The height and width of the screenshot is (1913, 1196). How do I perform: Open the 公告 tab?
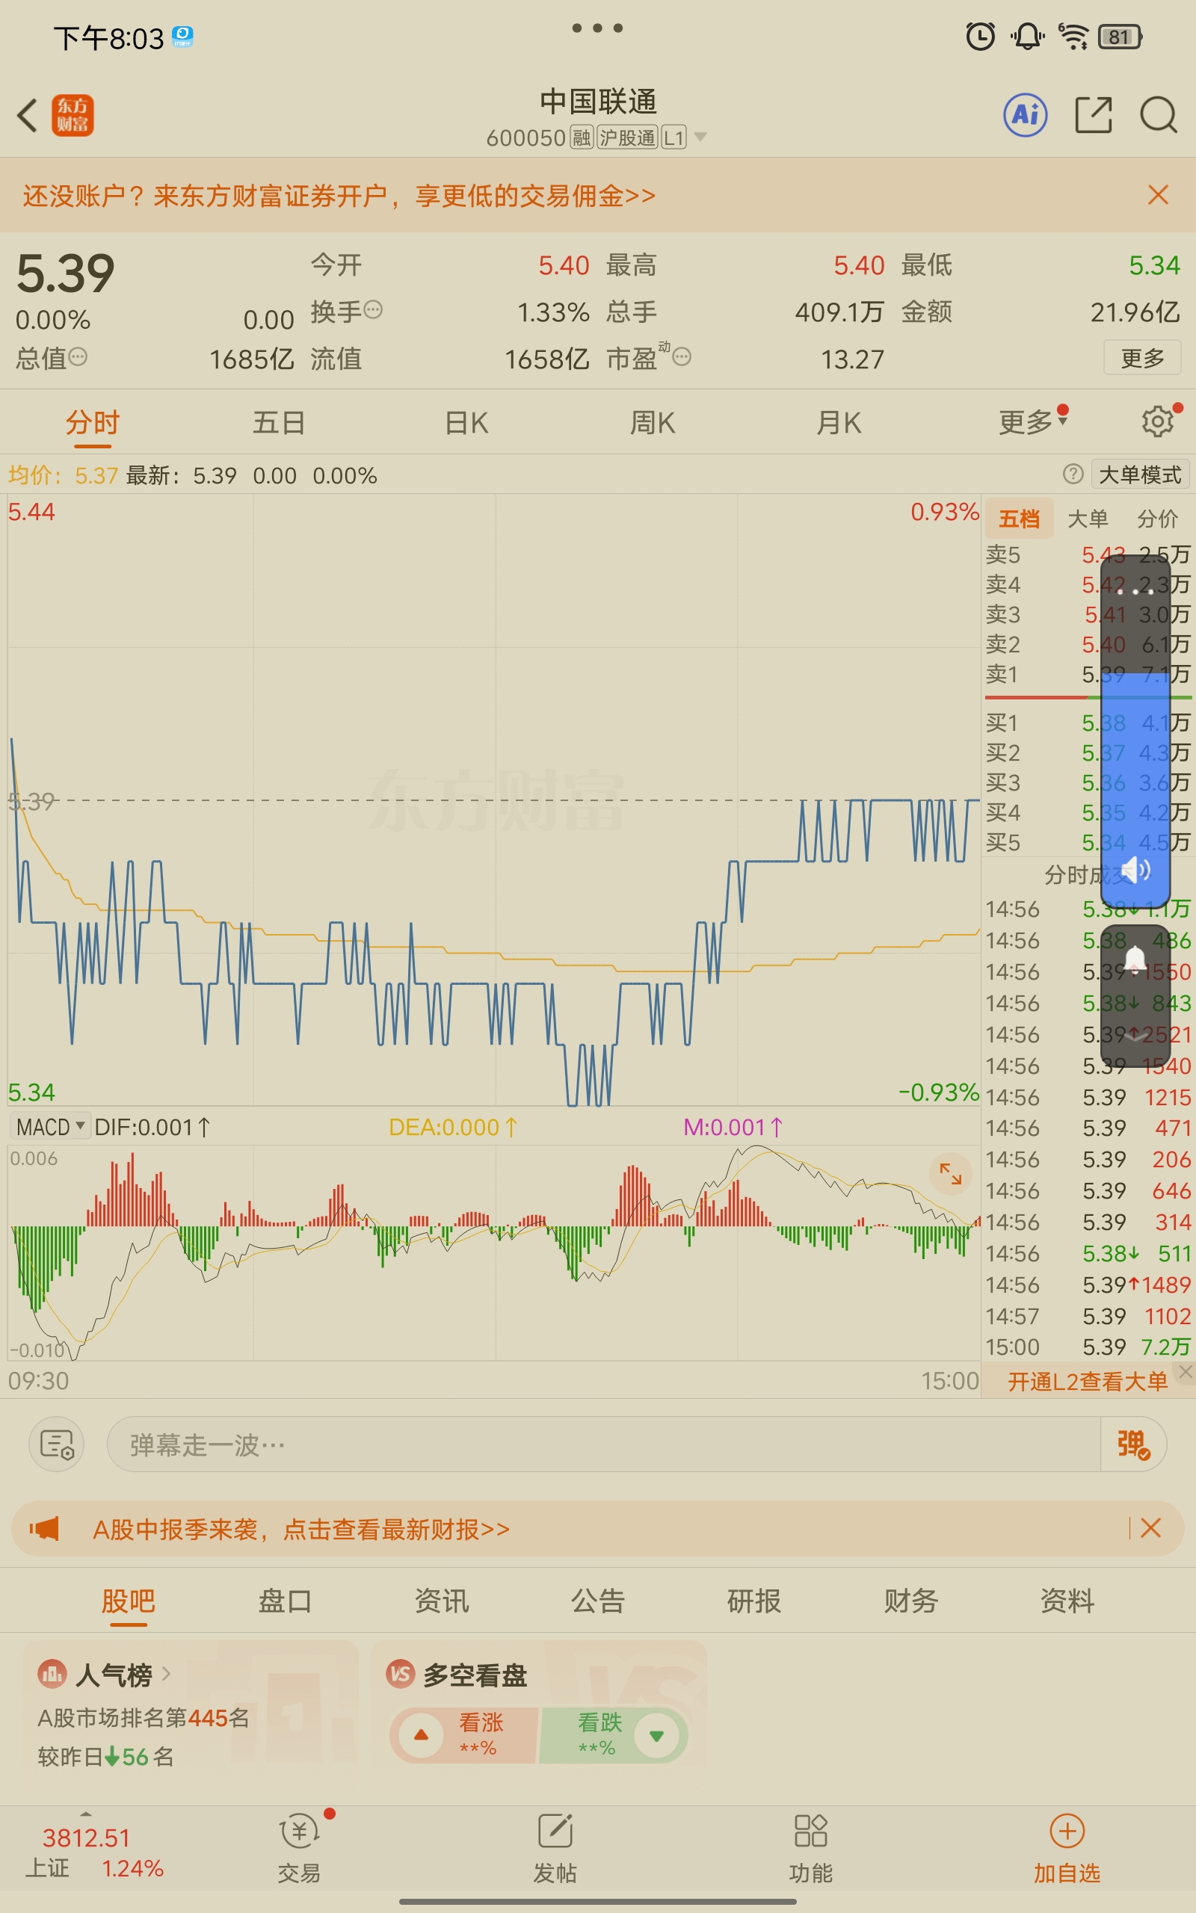[x=598, y=1601]
